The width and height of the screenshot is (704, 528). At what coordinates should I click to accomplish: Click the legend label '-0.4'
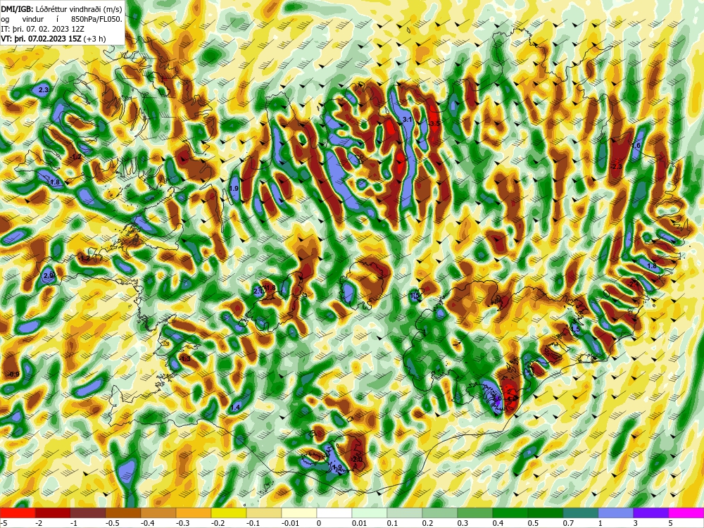[148, 523]
